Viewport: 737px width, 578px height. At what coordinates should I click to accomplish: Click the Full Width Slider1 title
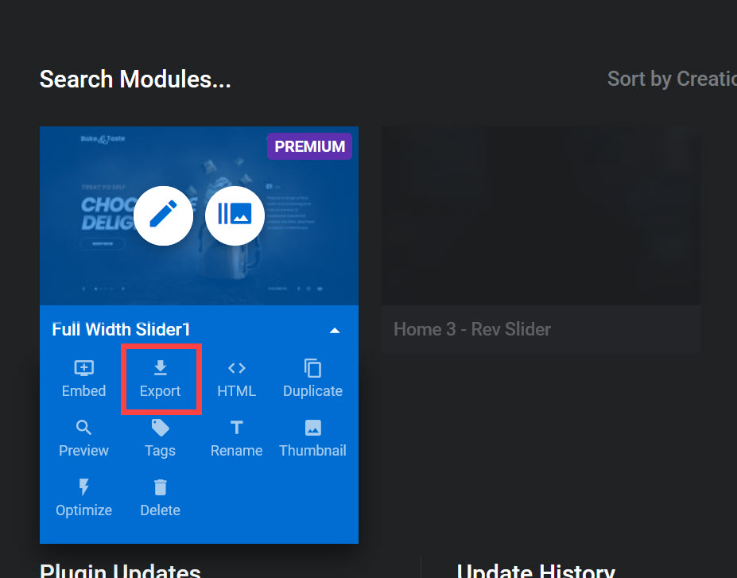pos(121,329)
